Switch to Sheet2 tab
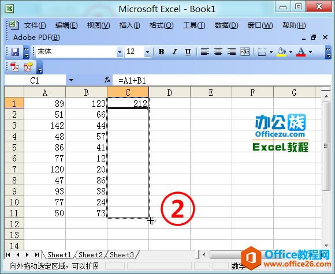This screenshot has height=274, width=335. point(91,254)
